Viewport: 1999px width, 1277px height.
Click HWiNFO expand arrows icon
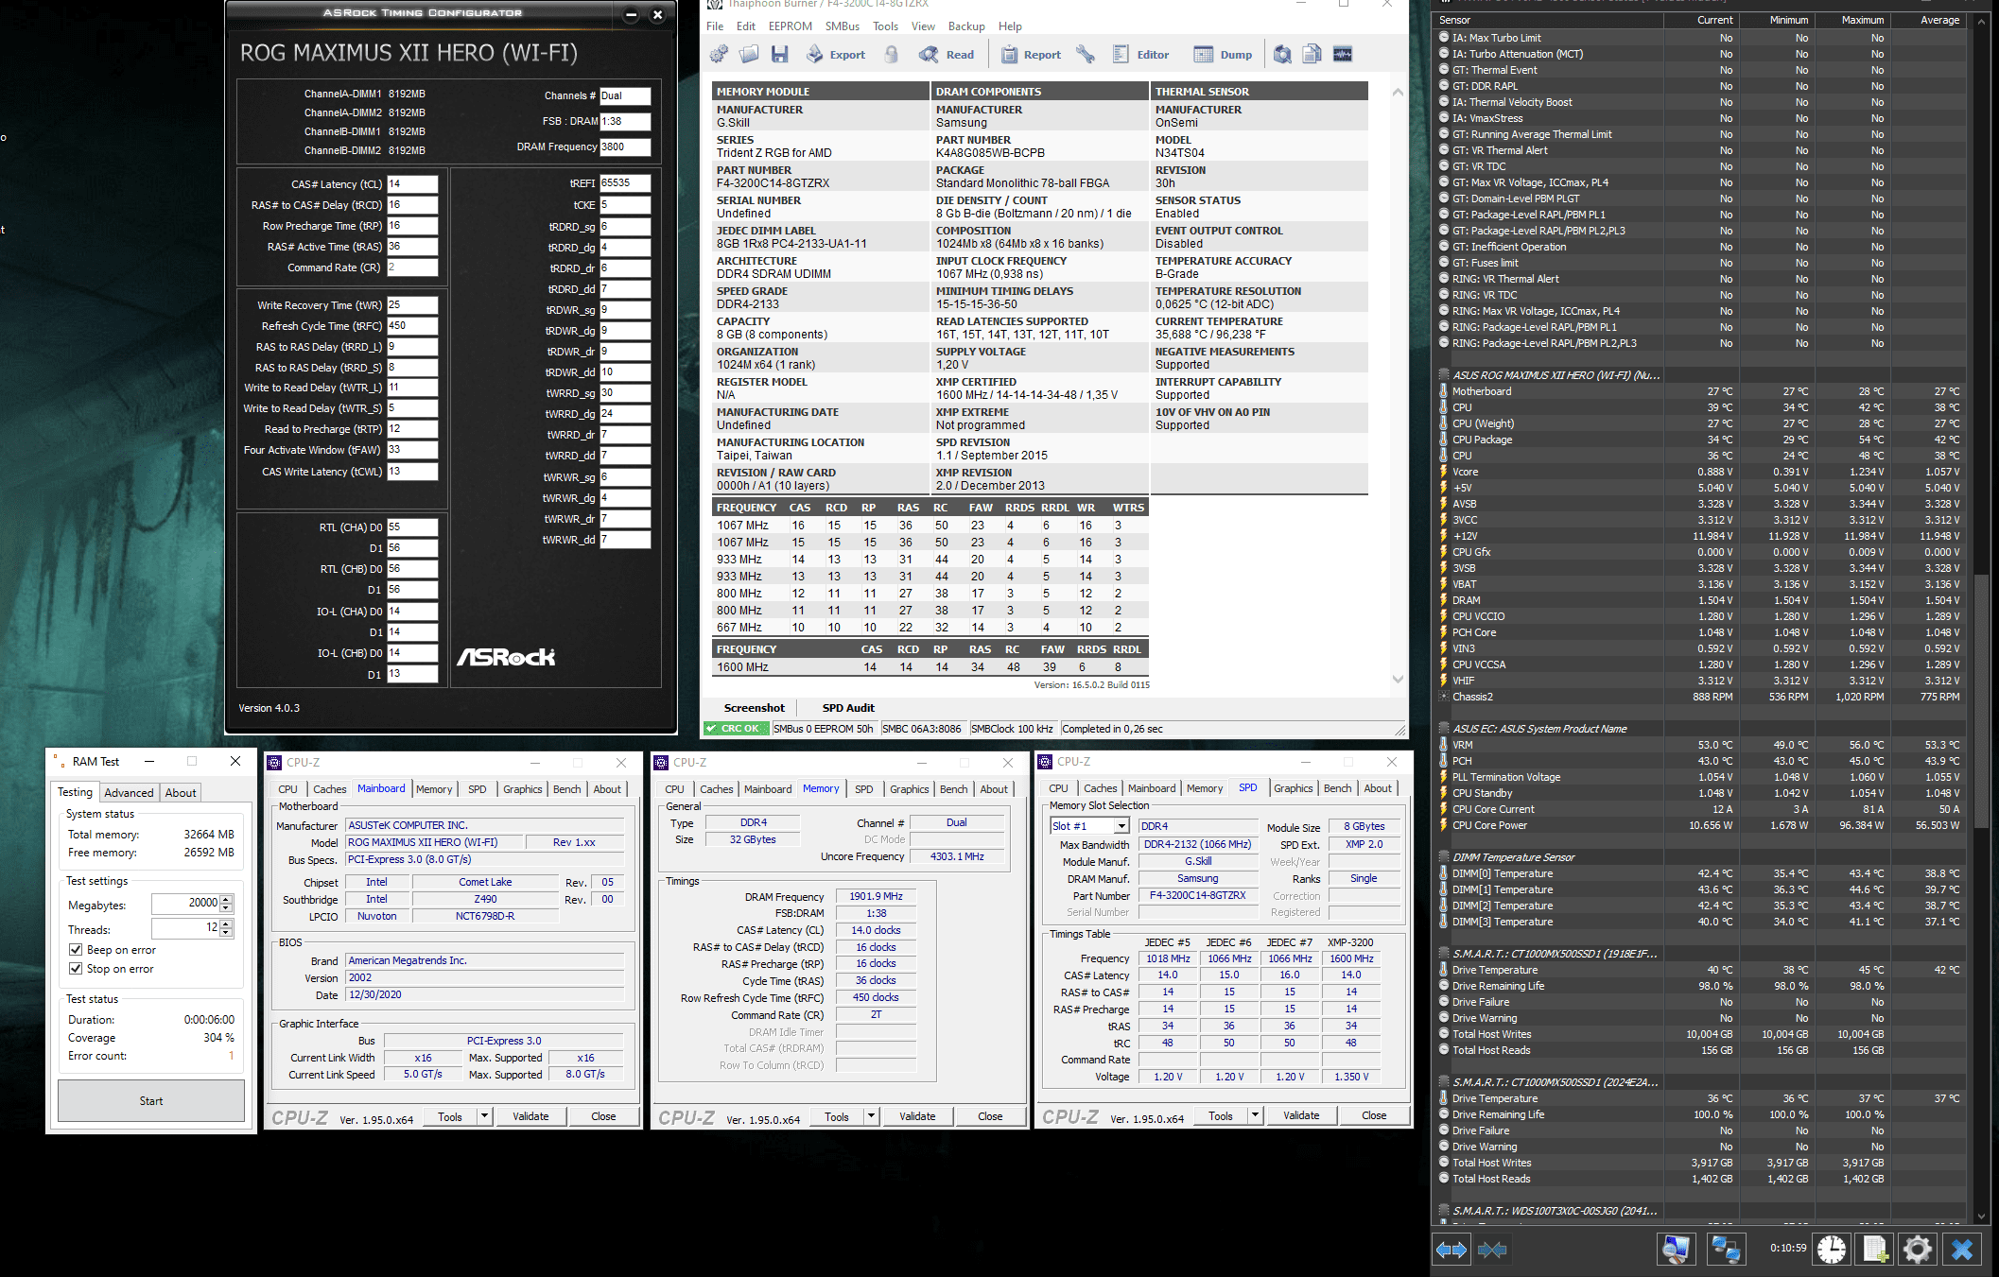1451,1250
